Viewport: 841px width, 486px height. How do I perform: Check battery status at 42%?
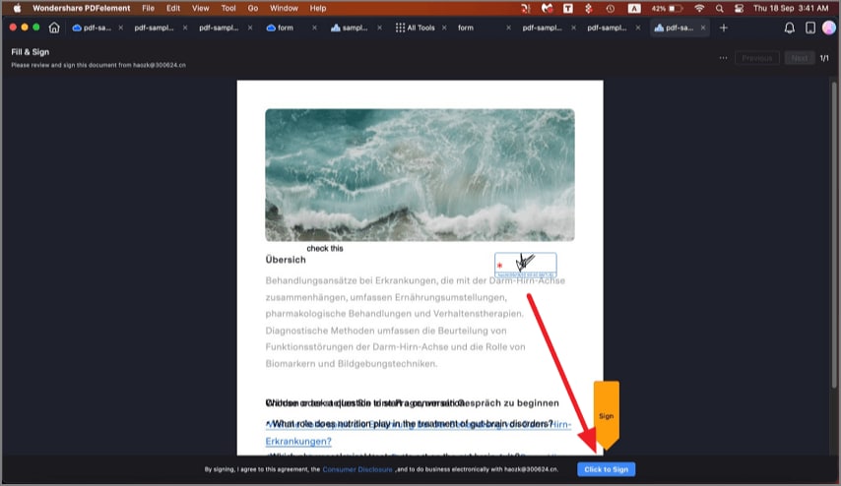pyautogui.click(x=667, y=8)
